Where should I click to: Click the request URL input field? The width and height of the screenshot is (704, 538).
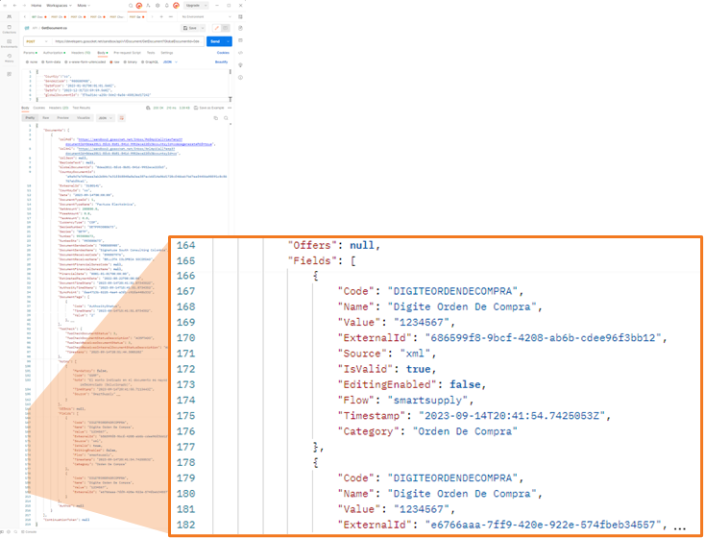(128, 41)
